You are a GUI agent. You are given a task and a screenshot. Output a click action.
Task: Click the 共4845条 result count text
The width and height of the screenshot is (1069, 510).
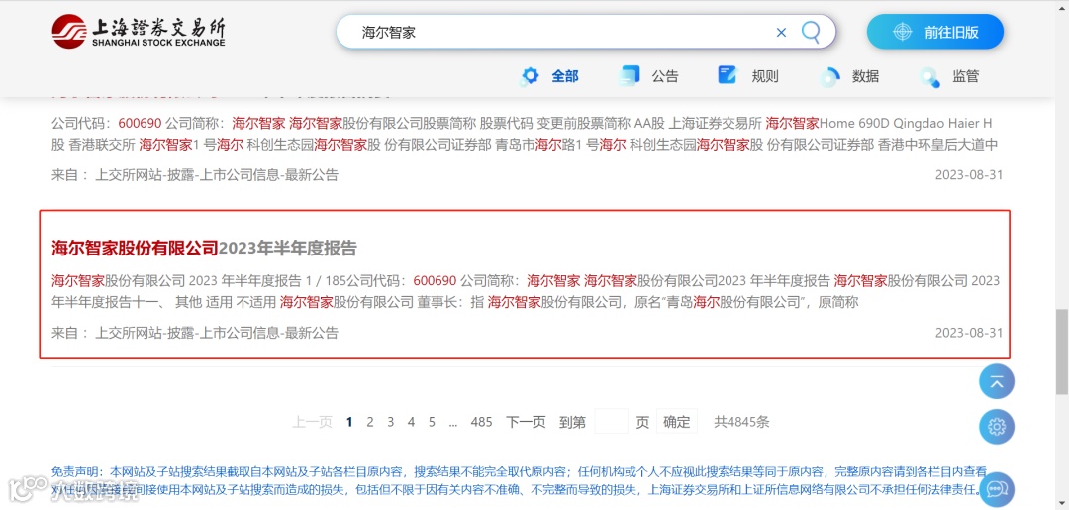click(741, 422)
